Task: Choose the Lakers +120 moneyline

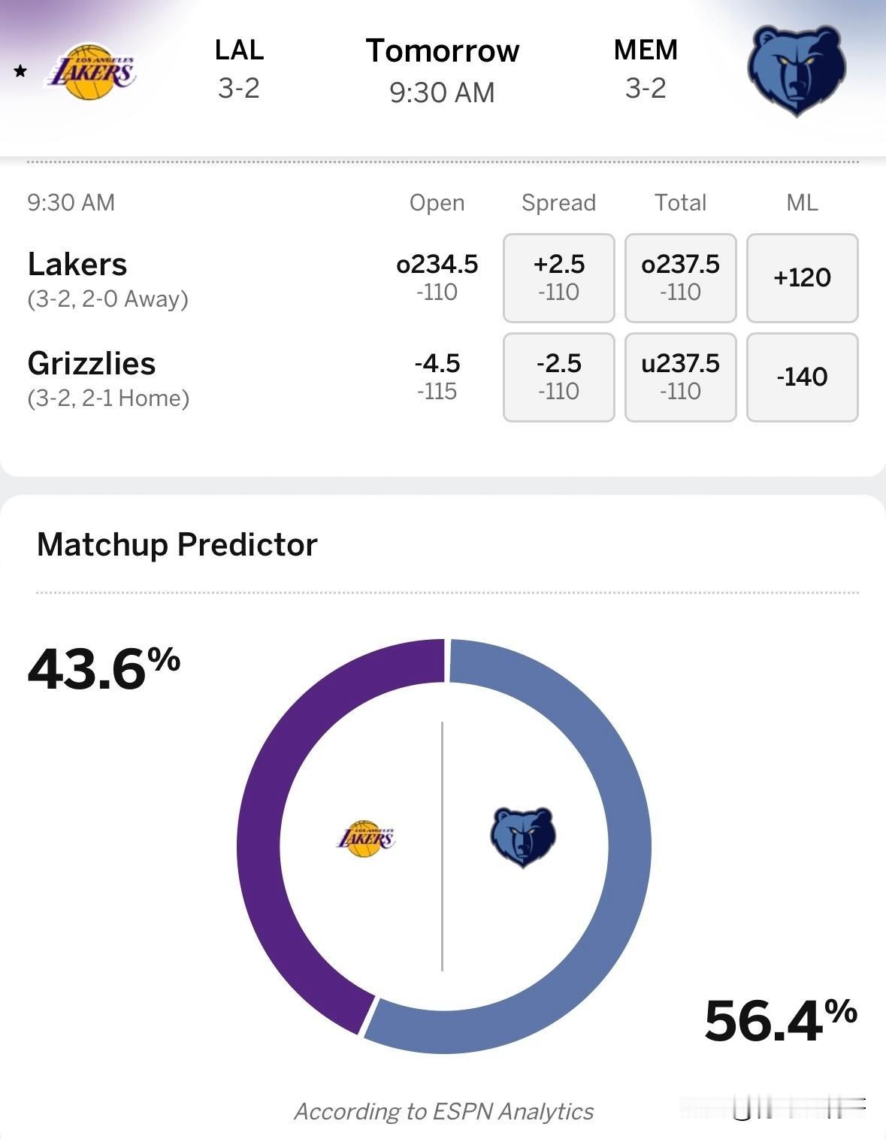Action: click(x=802, y=277)
